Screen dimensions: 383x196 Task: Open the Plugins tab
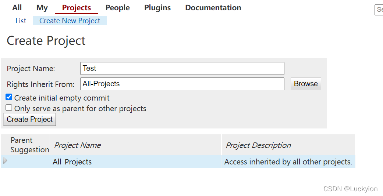click(157, 8)
